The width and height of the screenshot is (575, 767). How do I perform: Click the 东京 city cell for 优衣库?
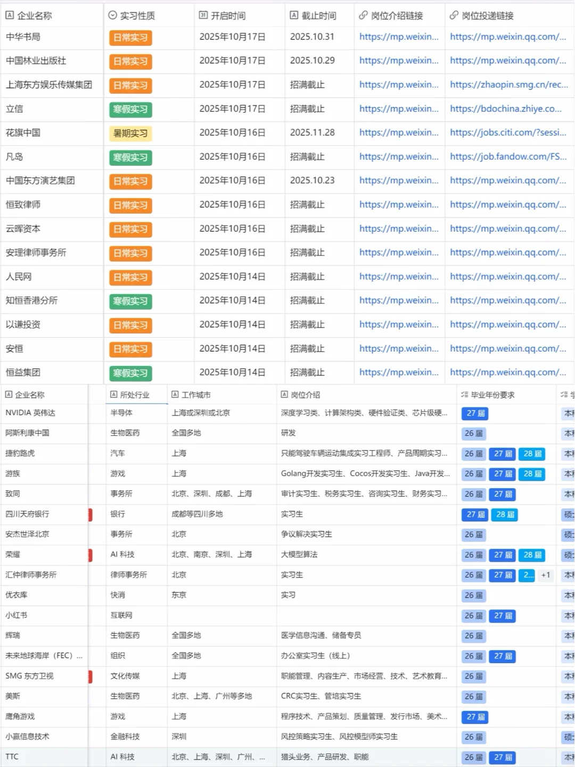tap(222, 595)
